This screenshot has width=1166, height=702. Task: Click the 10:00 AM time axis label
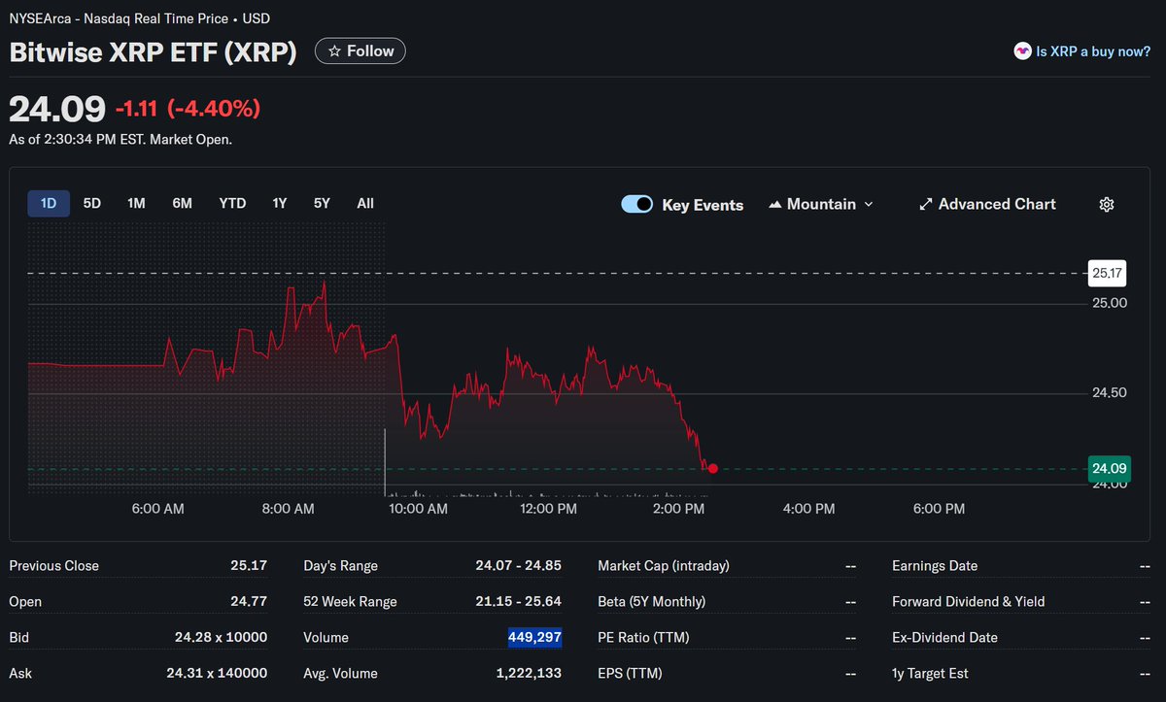point(418,509)
